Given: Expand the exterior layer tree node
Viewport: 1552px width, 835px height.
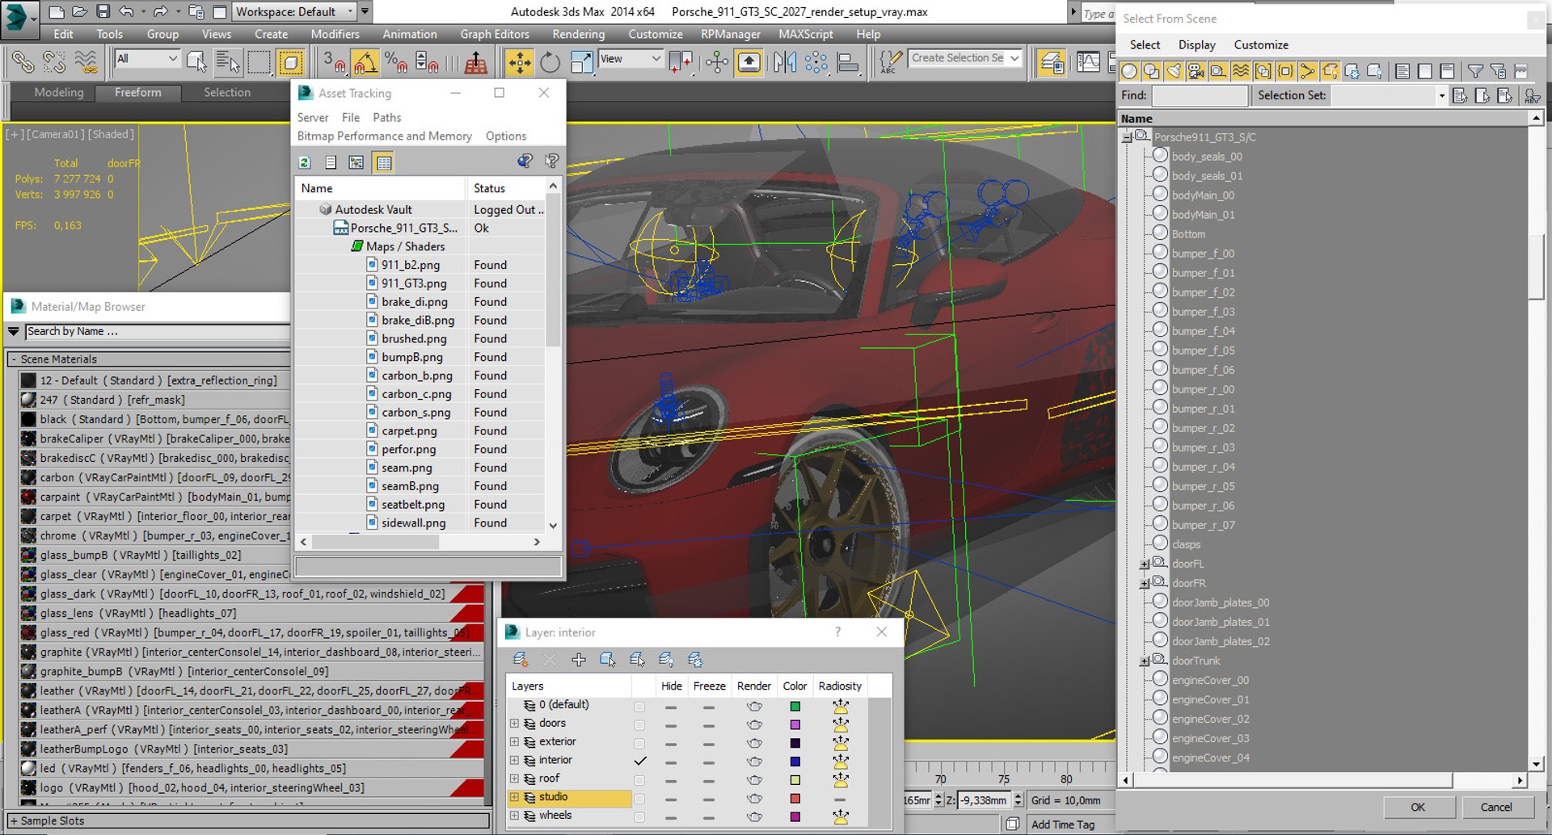Looking at the screenshot, I should (x=514, y=742).
